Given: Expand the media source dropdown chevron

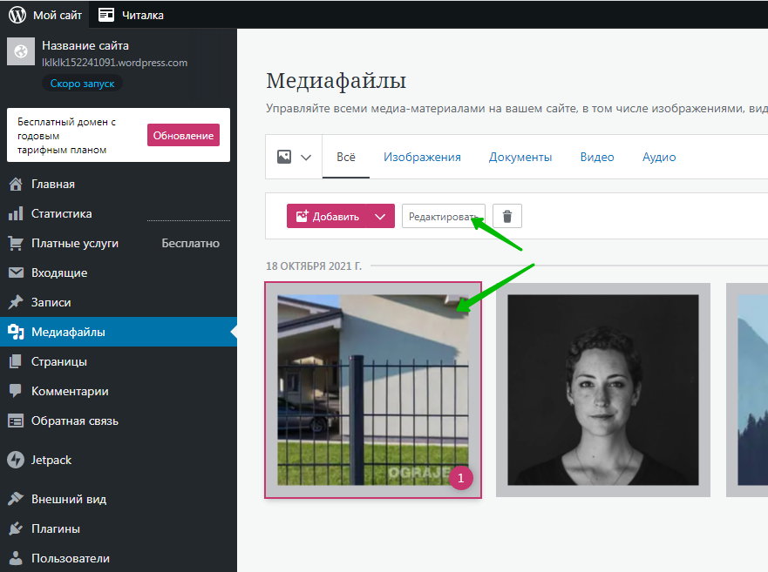Looking at the screenshot, I should pyautogui.click(x=306, y=158).
